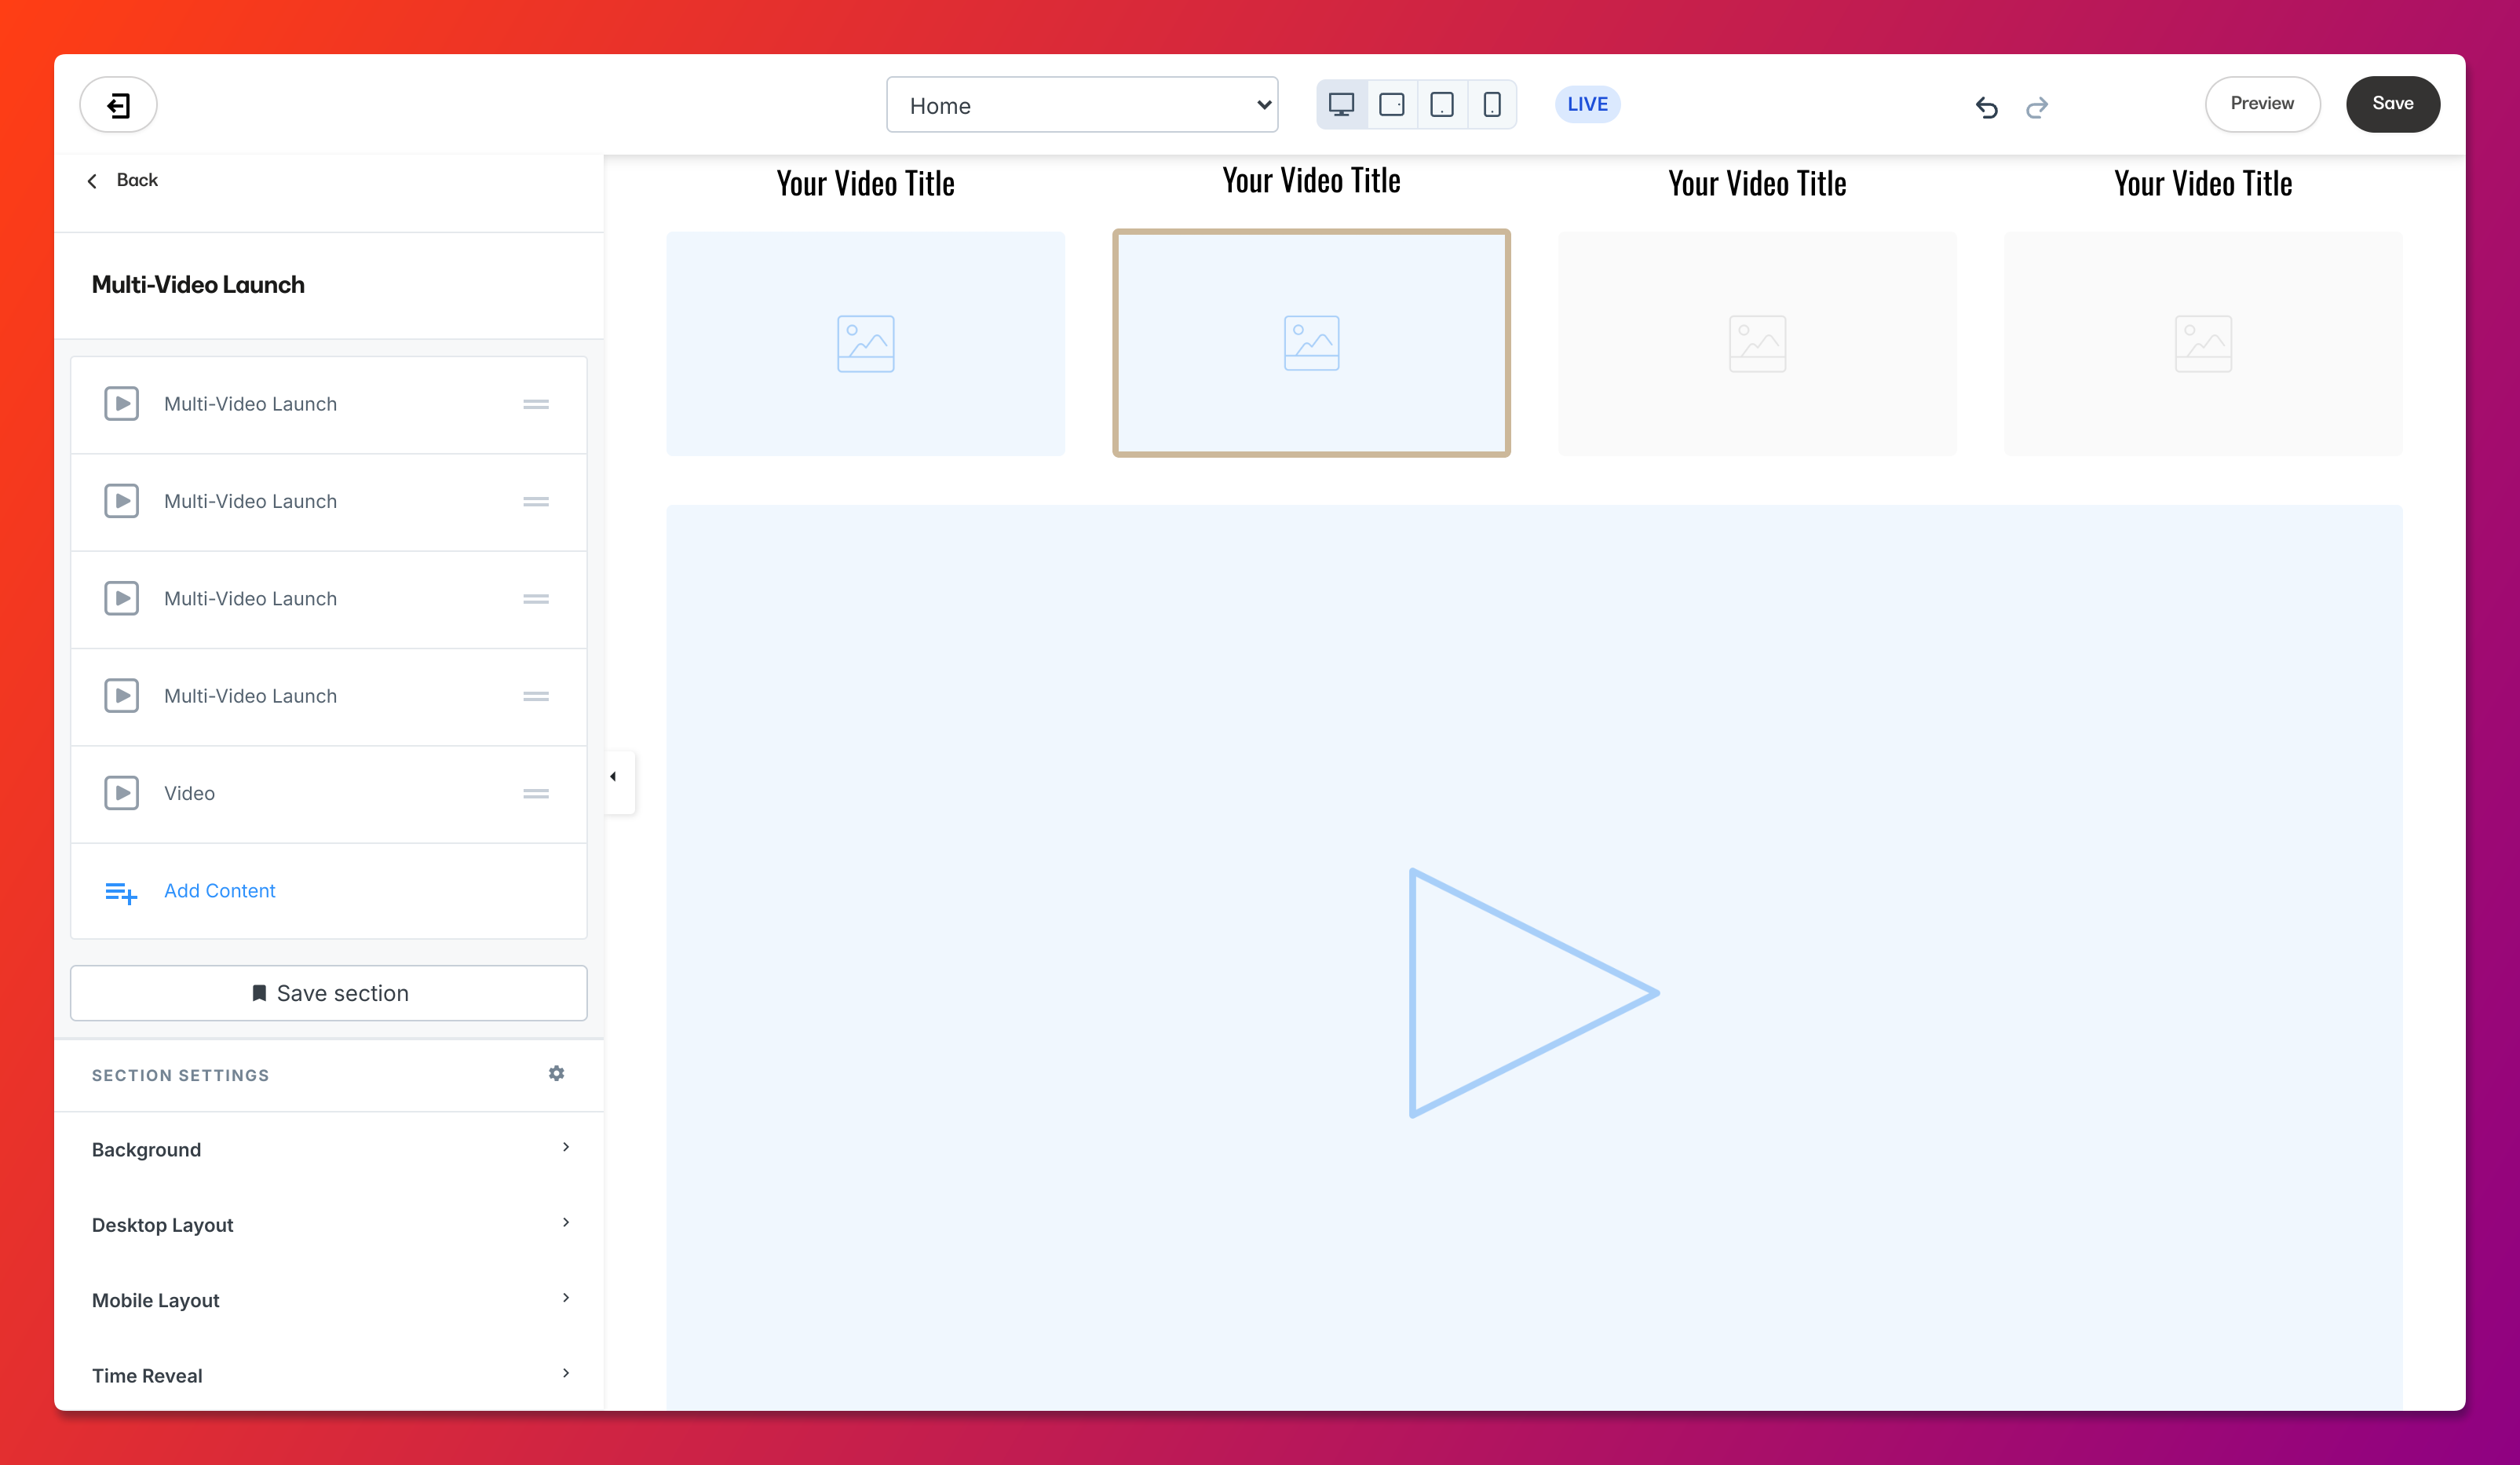
Task: Expand Mobile Layout settings
Action: click(328, 1299)
